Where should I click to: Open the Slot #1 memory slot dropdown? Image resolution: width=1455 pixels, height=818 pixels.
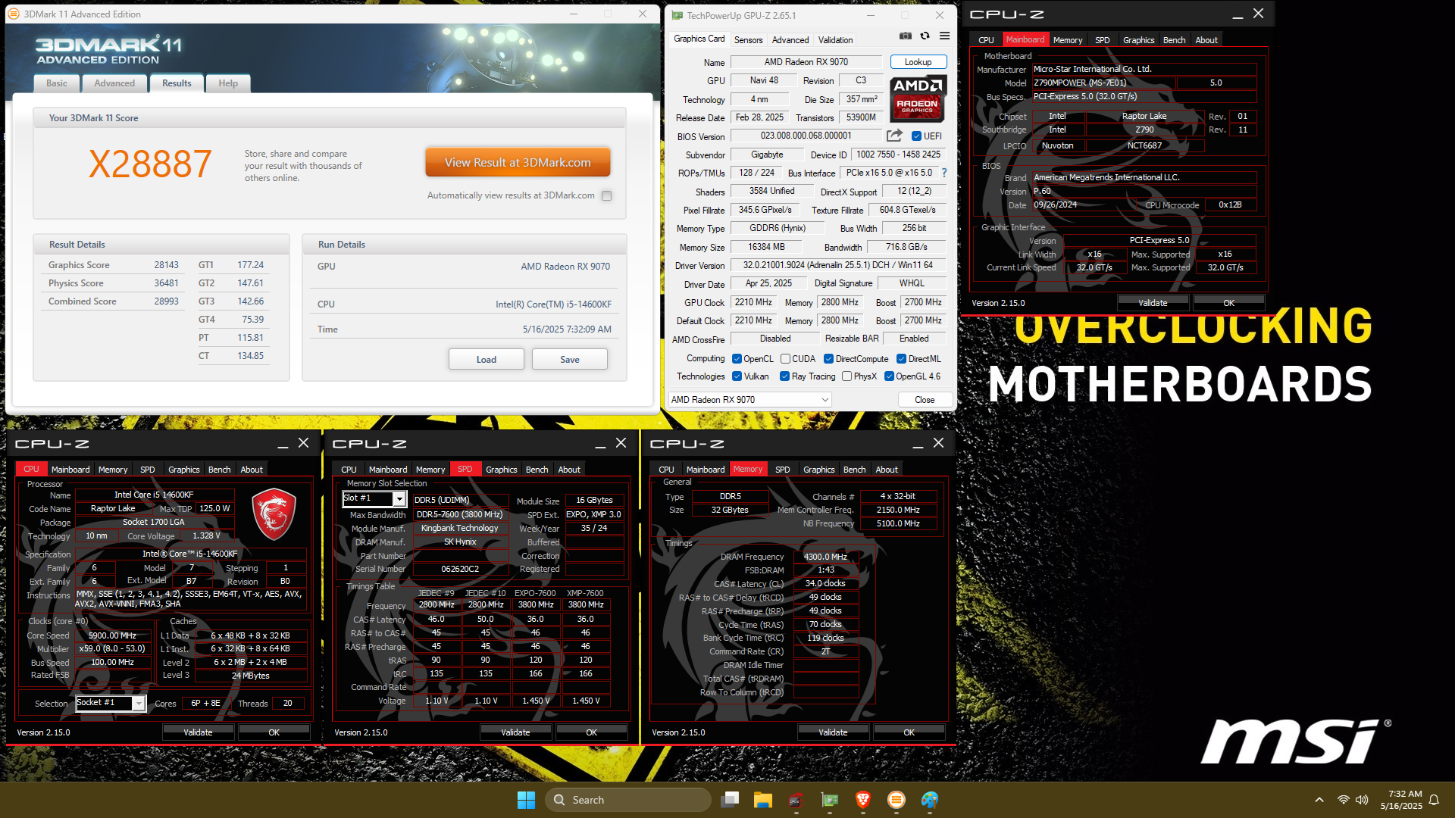(x=374, y=498)
